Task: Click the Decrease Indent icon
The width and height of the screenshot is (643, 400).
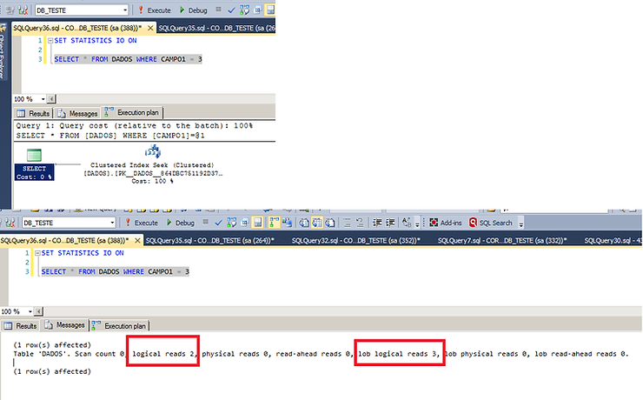Action: (x=377, y=223)
